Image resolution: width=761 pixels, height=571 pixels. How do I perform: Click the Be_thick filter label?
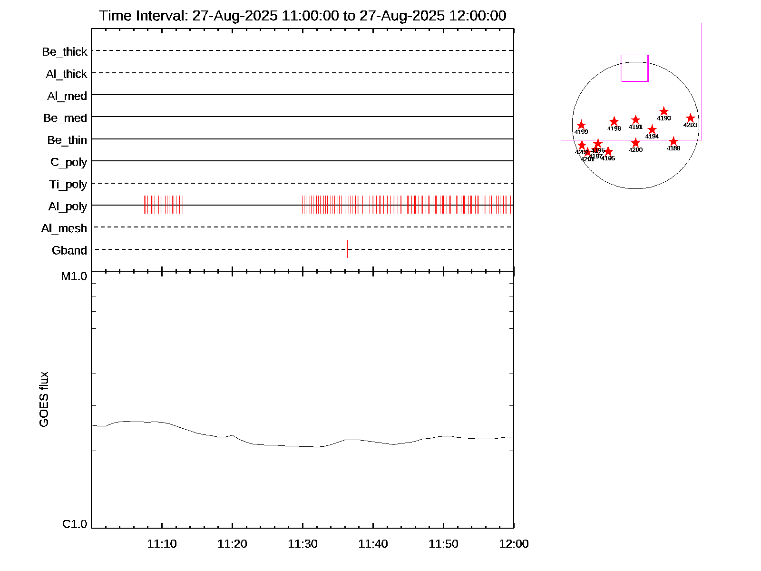point(65,52)
